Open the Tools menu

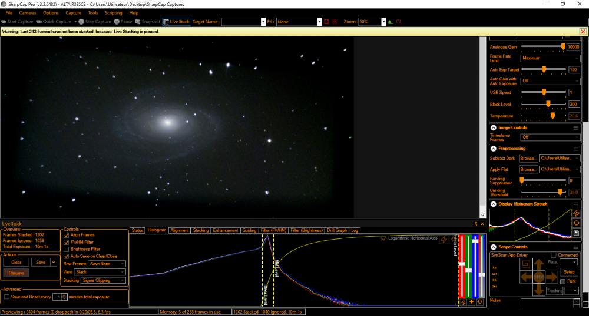(93, 13)
